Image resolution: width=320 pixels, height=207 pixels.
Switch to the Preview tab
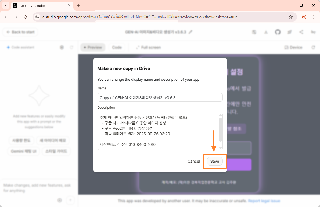pyautogui.click(x=93, y=47)
